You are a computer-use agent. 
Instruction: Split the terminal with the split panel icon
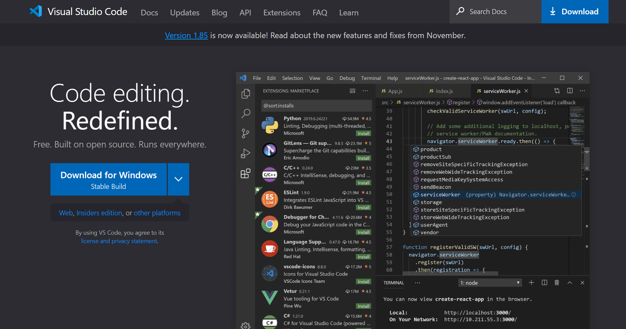tap(544, 283)
